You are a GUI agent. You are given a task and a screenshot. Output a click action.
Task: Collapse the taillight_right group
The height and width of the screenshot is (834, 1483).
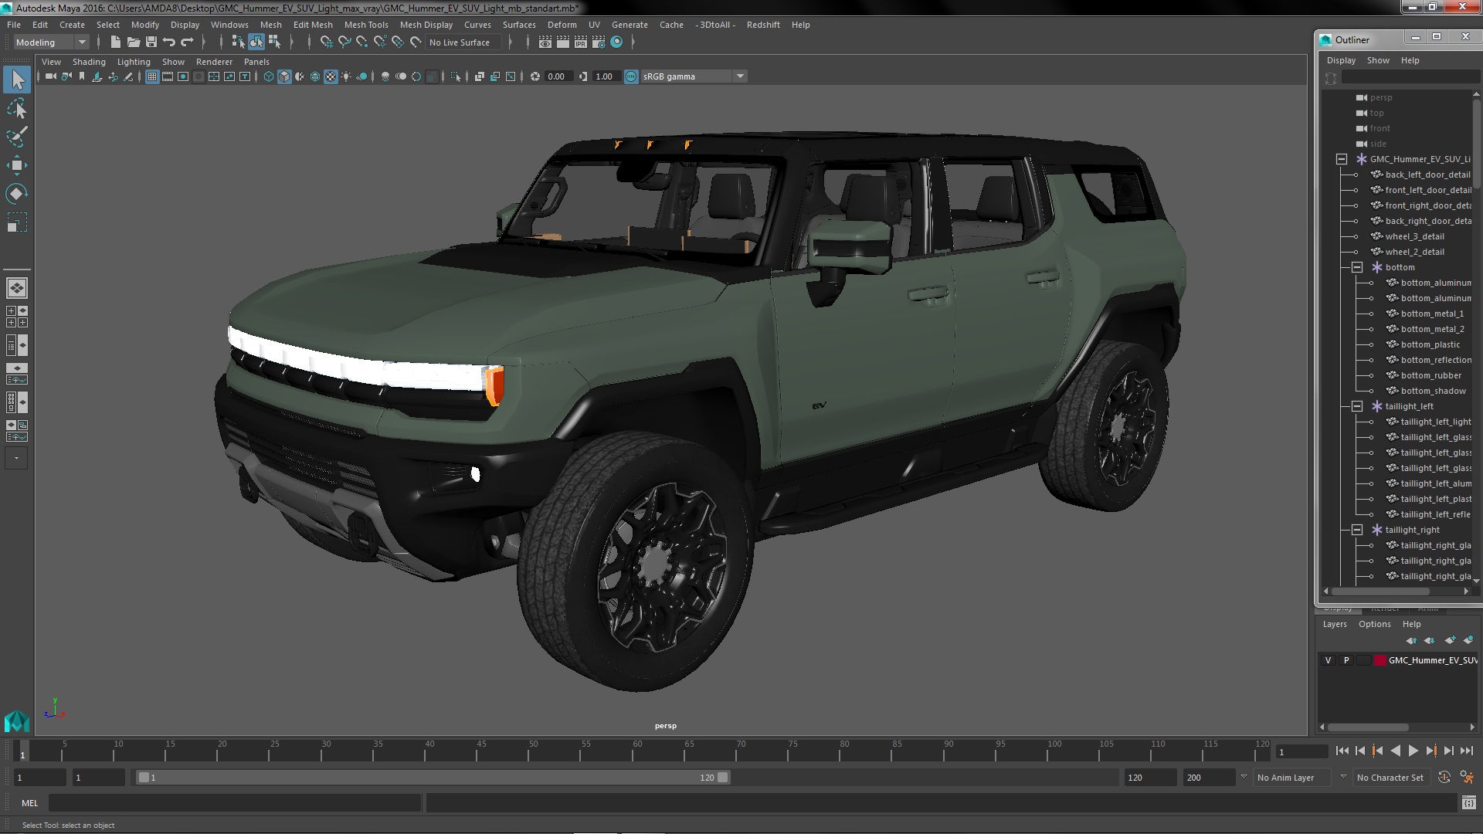(x=1357, y=530)
